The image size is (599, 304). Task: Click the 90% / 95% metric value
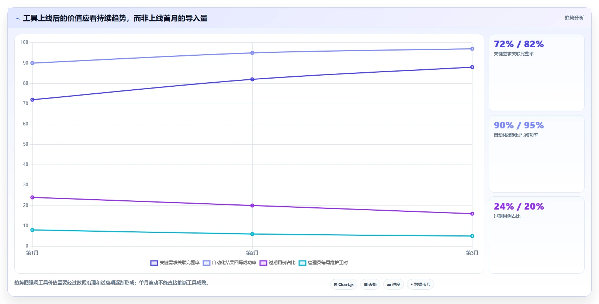[x=519, y=125]
